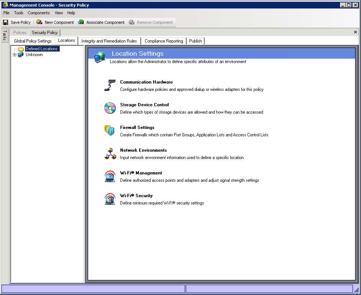Go to the Publish tab

(x=195, y=41)
